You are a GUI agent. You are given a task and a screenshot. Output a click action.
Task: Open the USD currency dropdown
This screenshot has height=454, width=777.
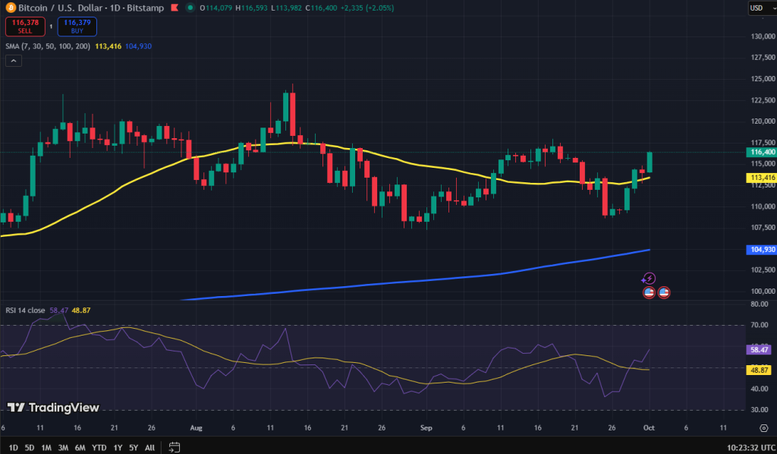[762, 8]
